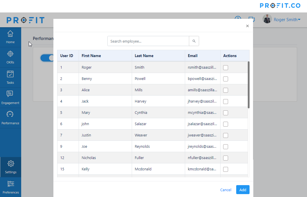Toggle the blue switch behind the dialog
The width and height of the screenshot is (307, 197).
47,58
